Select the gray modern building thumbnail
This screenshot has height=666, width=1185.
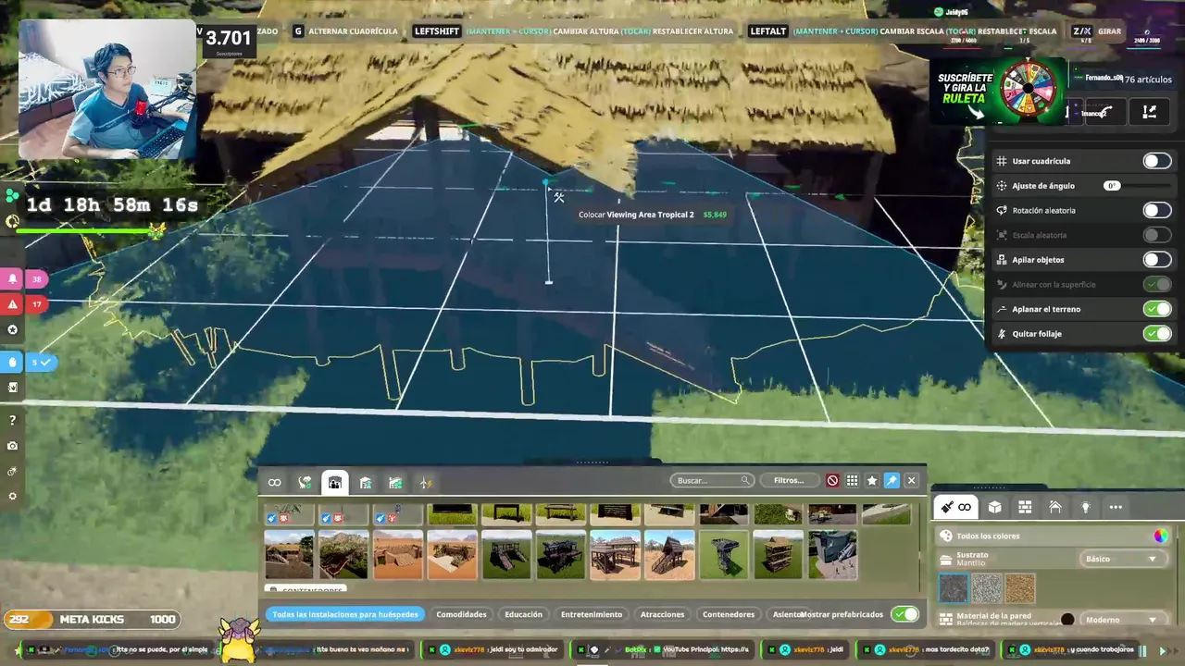tap(833, 554)
